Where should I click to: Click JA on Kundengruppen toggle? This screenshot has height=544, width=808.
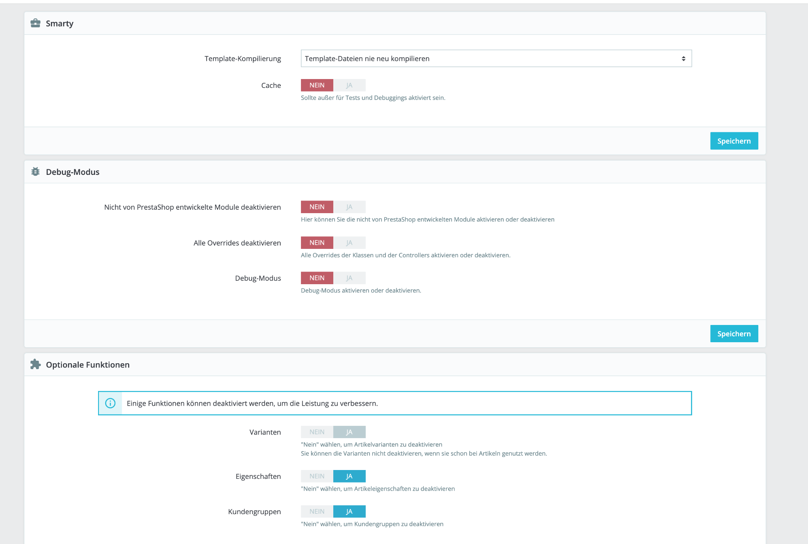349,512
